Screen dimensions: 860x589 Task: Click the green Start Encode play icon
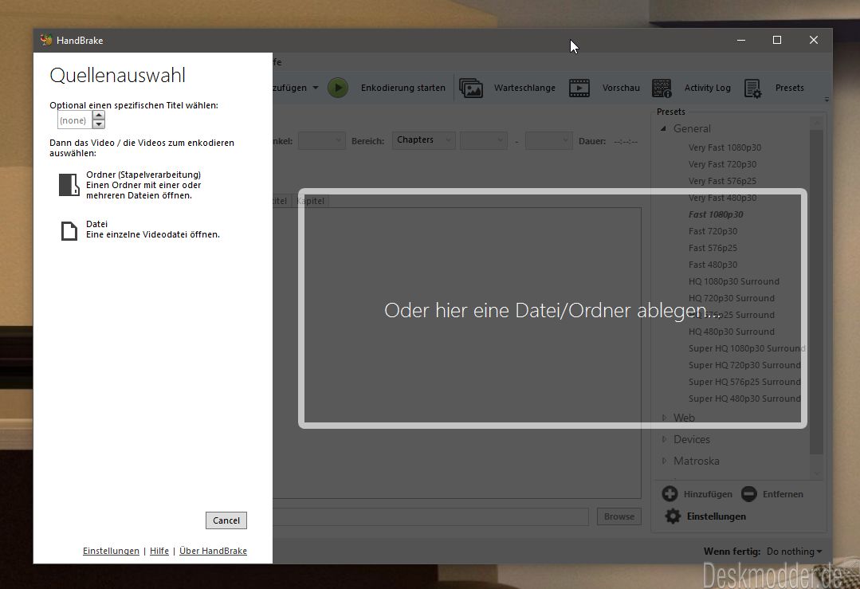(338, 88)
